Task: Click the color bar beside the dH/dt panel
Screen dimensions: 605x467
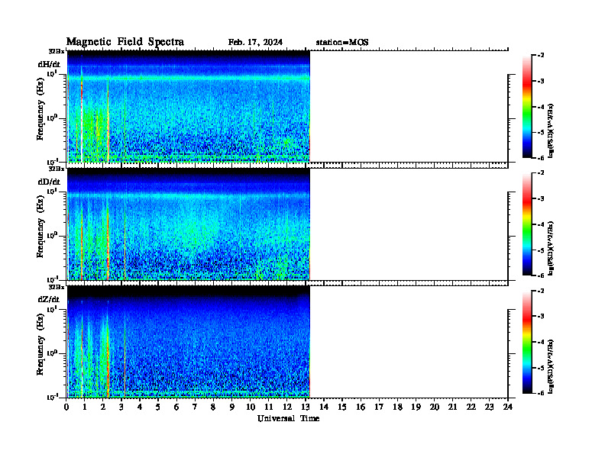Action: (x=527, y=106)
